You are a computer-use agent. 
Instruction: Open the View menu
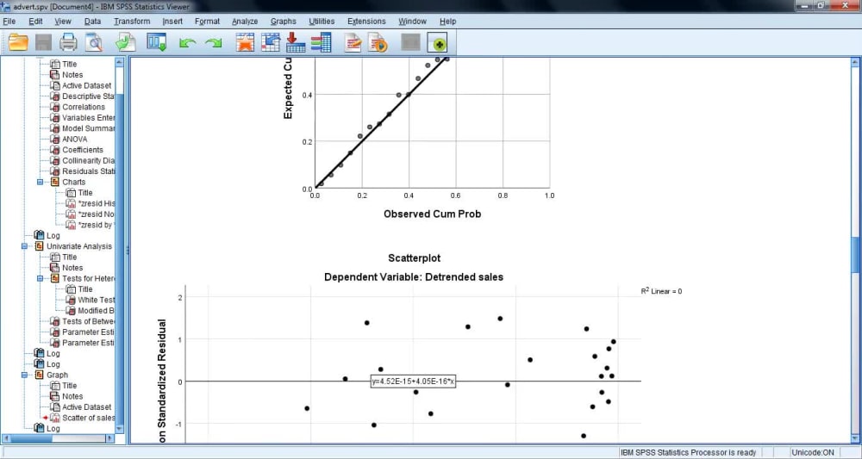coord(63,22)
